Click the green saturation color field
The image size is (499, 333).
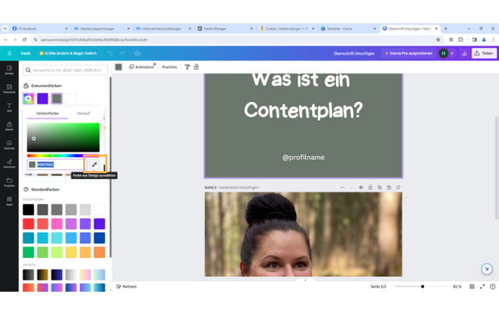tap(63, 137)
